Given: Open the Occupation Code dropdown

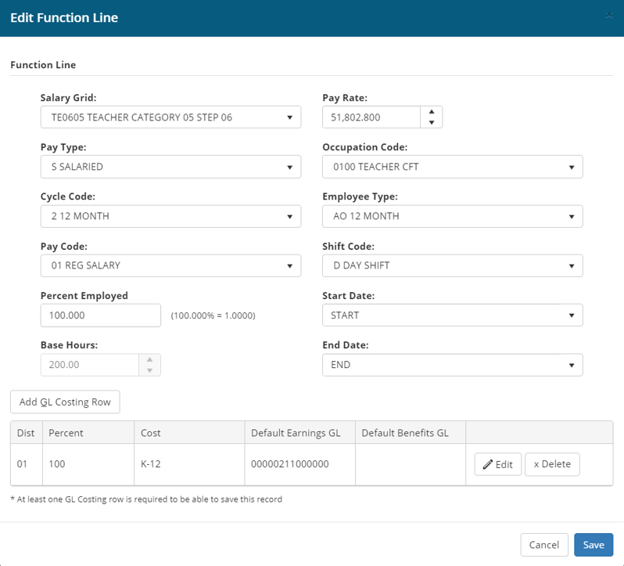Looking at the screenshot, I should pyautogui.click(x=452, y=167).
